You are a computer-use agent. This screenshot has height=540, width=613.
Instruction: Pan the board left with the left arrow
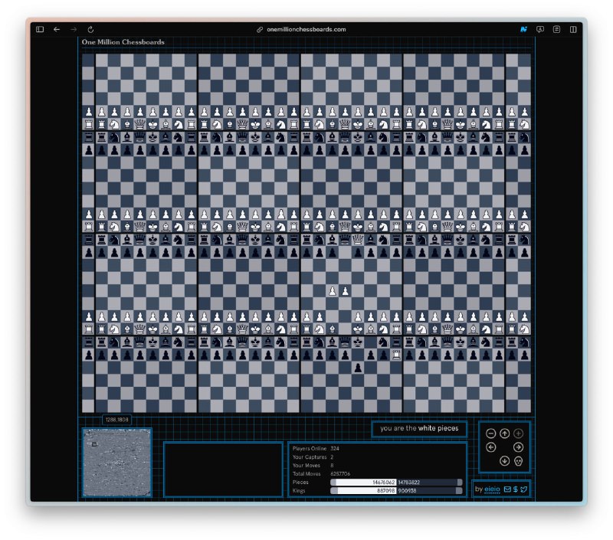[490, 447]
